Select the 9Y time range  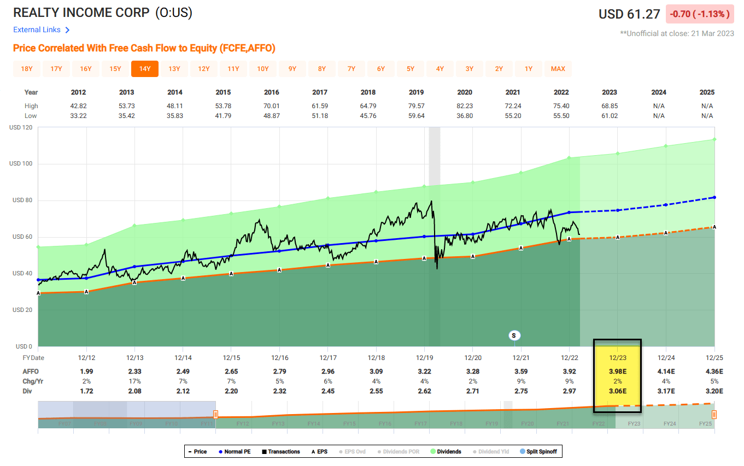pyautogui.click(x=292, y=69)
